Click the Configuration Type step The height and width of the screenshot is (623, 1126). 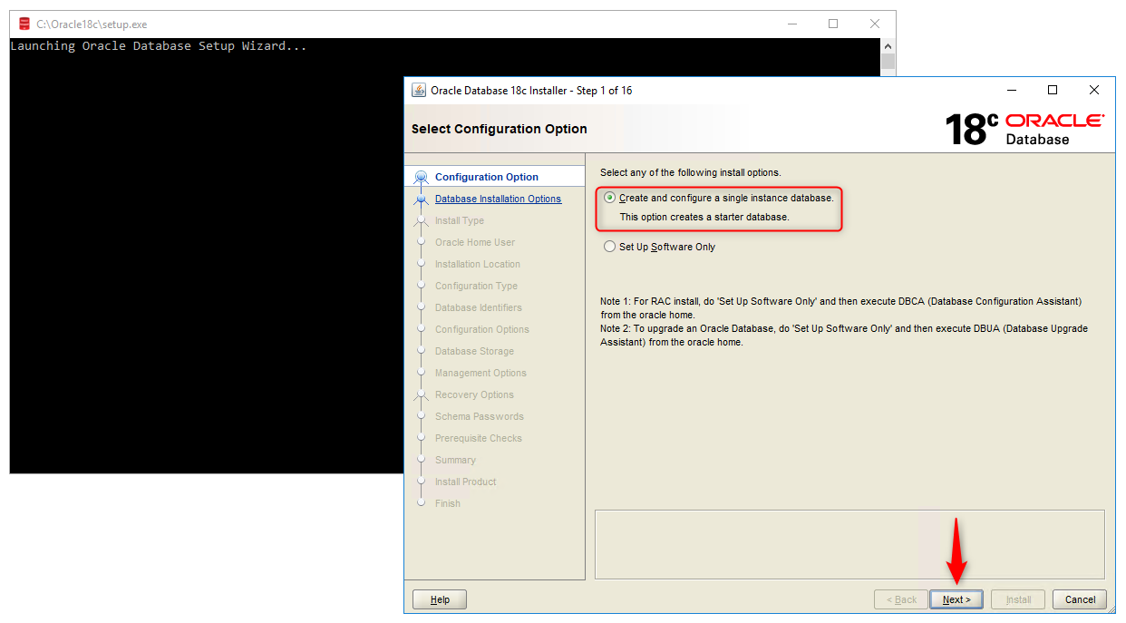coord(476,286)
